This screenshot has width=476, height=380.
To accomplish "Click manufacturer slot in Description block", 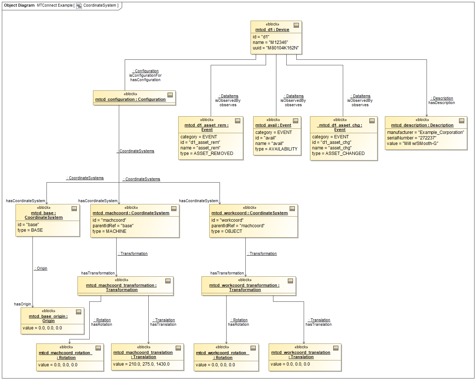I will tap(425, 132).
